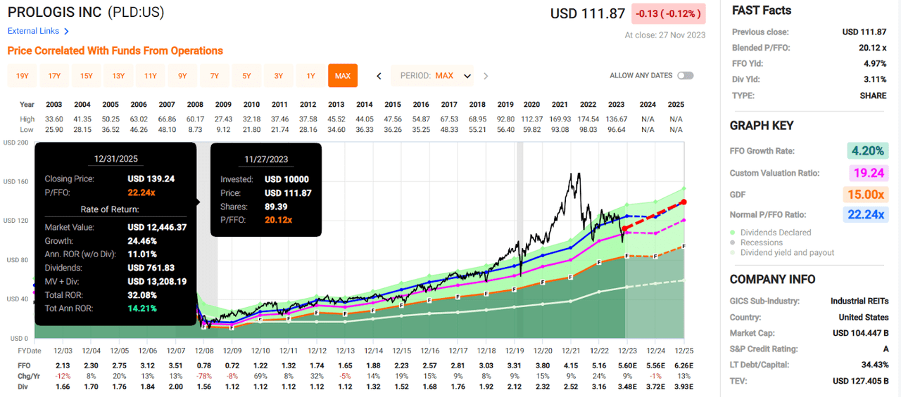Click S&P Credit Rating A value

pyautogui.click(x=885, y=349)
